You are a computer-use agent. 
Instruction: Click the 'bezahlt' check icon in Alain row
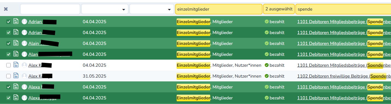tap(267, 43)
